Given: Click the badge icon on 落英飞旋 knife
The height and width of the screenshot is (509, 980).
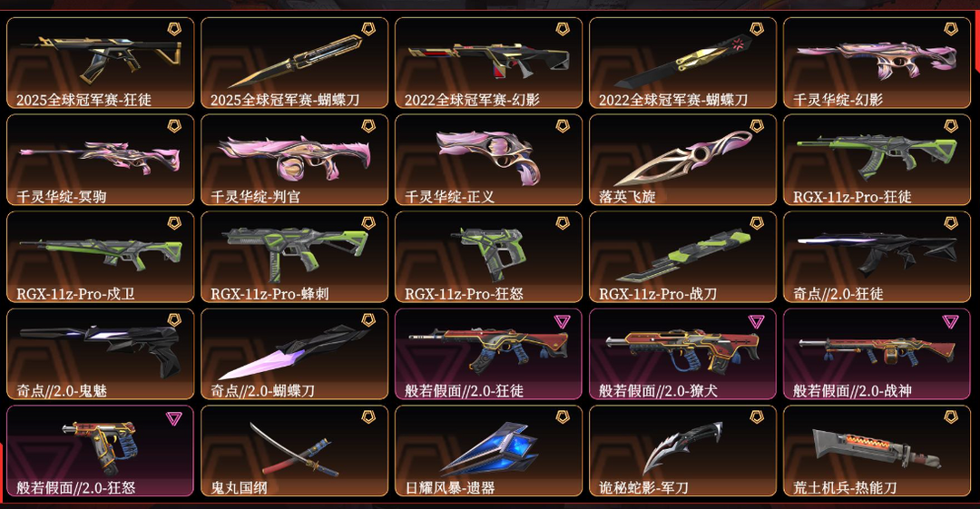Looking at the screenshot, I should 757,126.
